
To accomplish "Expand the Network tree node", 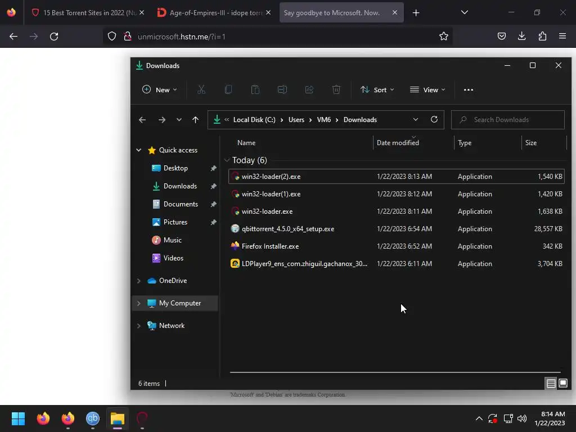I will click(139, 326).
